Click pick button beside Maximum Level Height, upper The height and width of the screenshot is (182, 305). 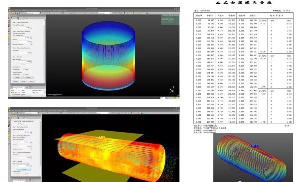pyautogui.click(x=31, y=38)
